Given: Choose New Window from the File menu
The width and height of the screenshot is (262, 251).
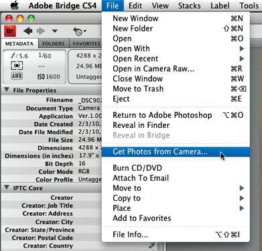Looking at the screenshot, I should [x=176, y=18].
